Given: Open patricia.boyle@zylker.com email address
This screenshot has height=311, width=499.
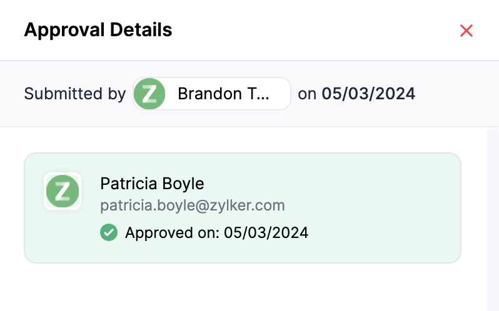Looking at the screenshot, I should 193,205.
